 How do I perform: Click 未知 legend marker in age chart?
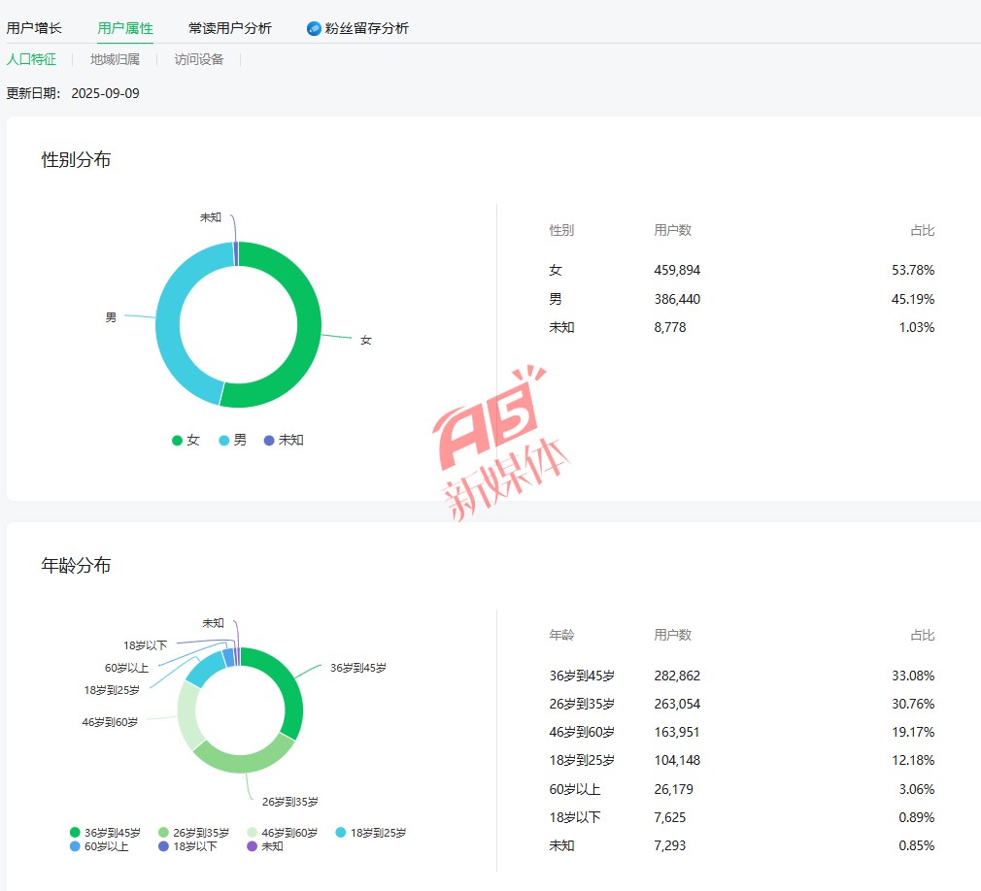click(253, 846)
